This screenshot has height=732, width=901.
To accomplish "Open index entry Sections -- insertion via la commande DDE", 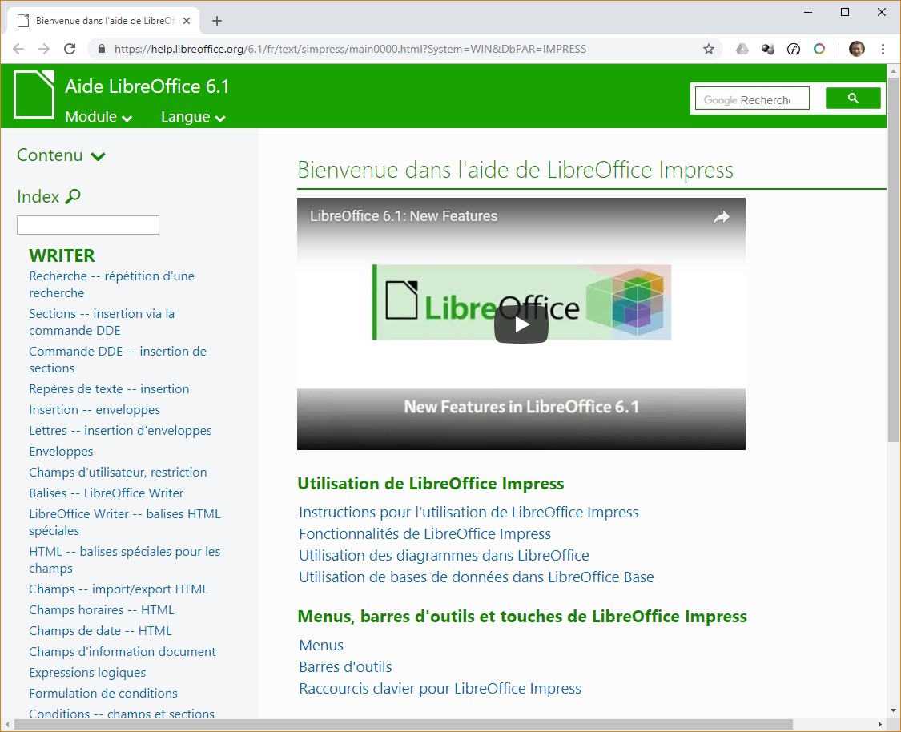I will pyautogui.click(x=102, y=322).
